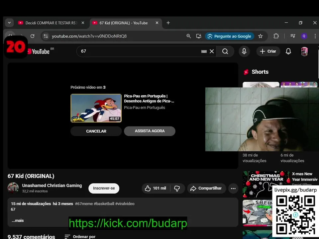The width and height of the screenshot is (319, 239).
Task: Clear the search query with the X
Action: (212, 51)
